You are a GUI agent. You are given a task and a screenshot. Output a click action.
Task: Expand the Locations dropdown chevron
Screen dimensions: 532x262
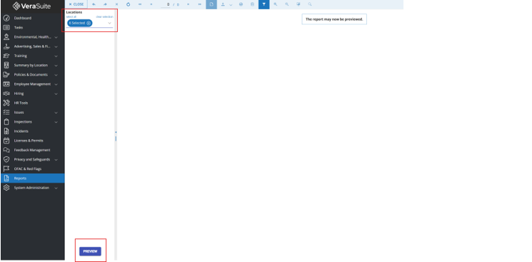pyautogui.click(x=109, y=23)
